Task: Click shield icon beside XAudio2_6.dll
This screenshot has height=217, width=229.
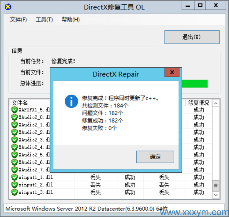Action: click(14, 162)
